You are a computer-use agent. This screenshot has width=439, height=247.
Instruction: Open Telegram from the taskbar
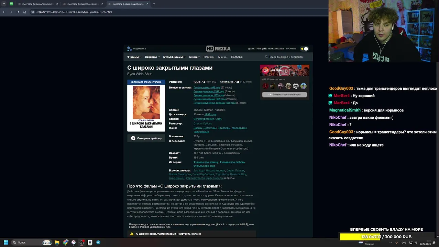tap(98, 243)
